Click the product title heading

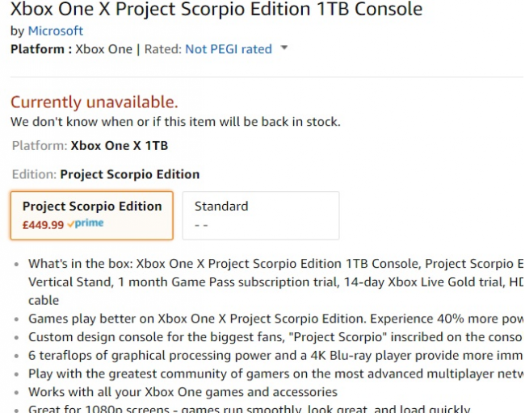point(216,9)
